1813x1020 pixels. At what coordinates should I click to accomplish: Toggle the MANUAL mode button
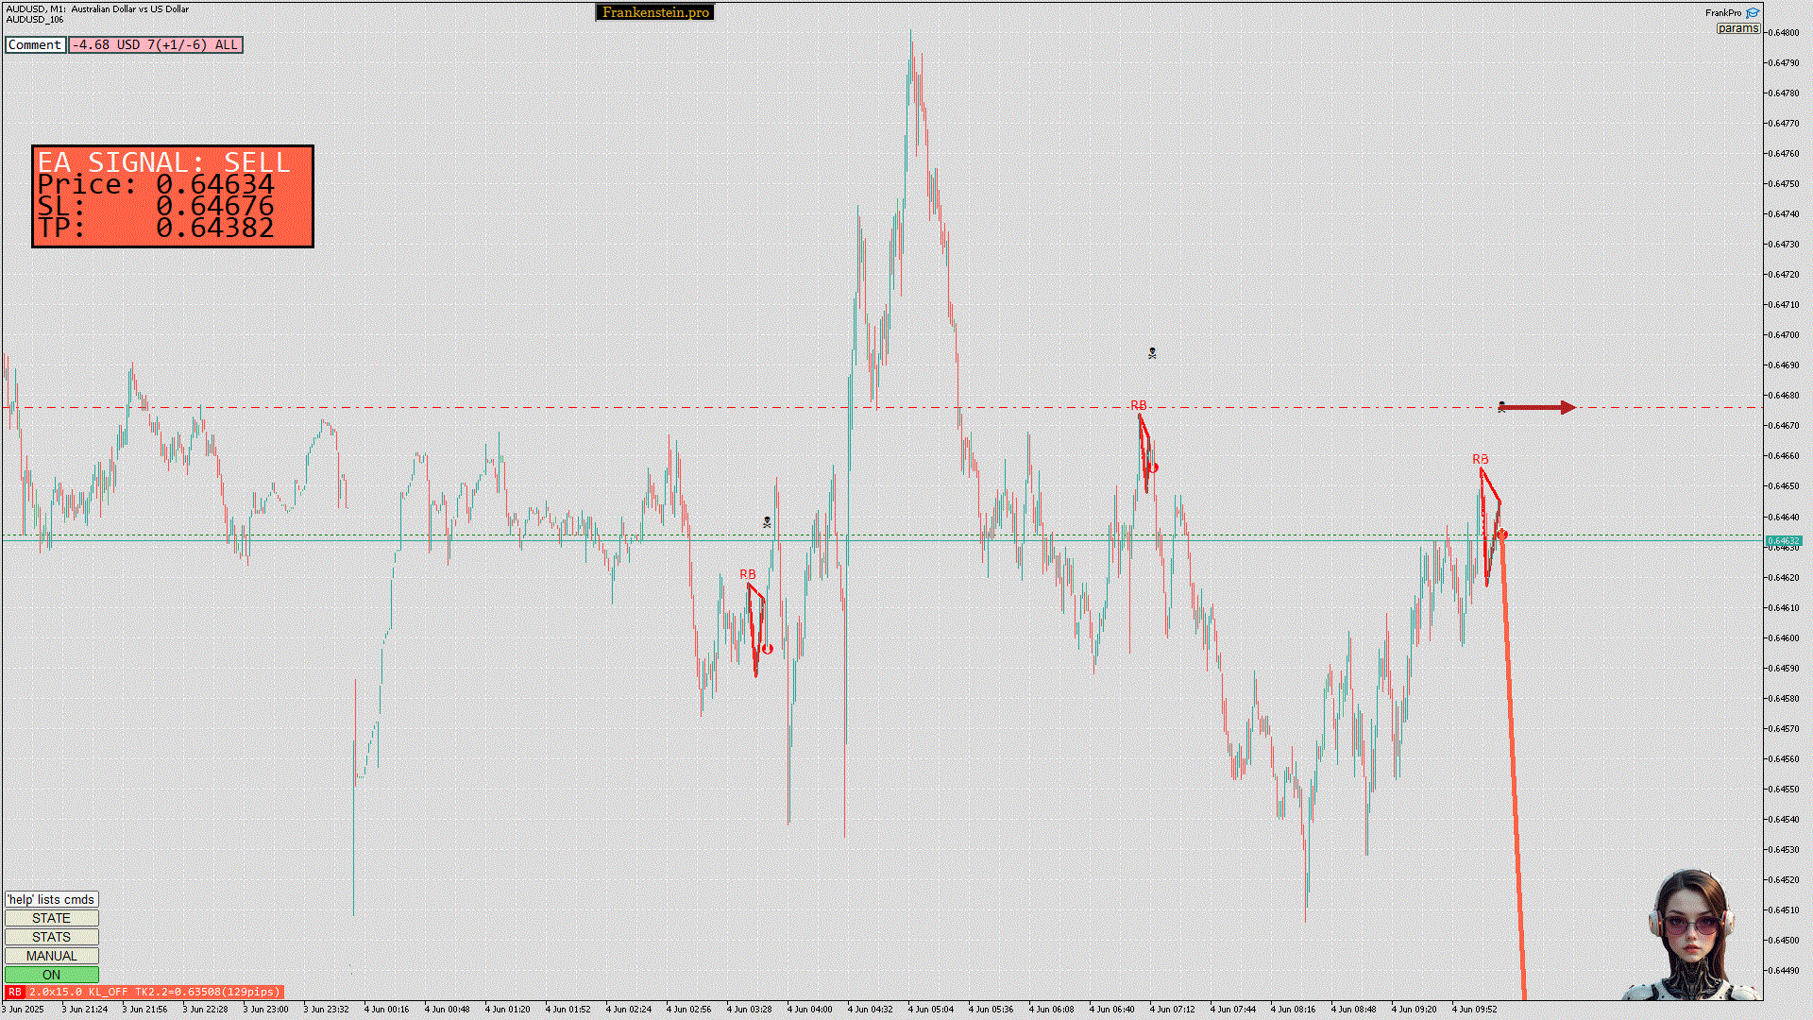click(52, 956)
